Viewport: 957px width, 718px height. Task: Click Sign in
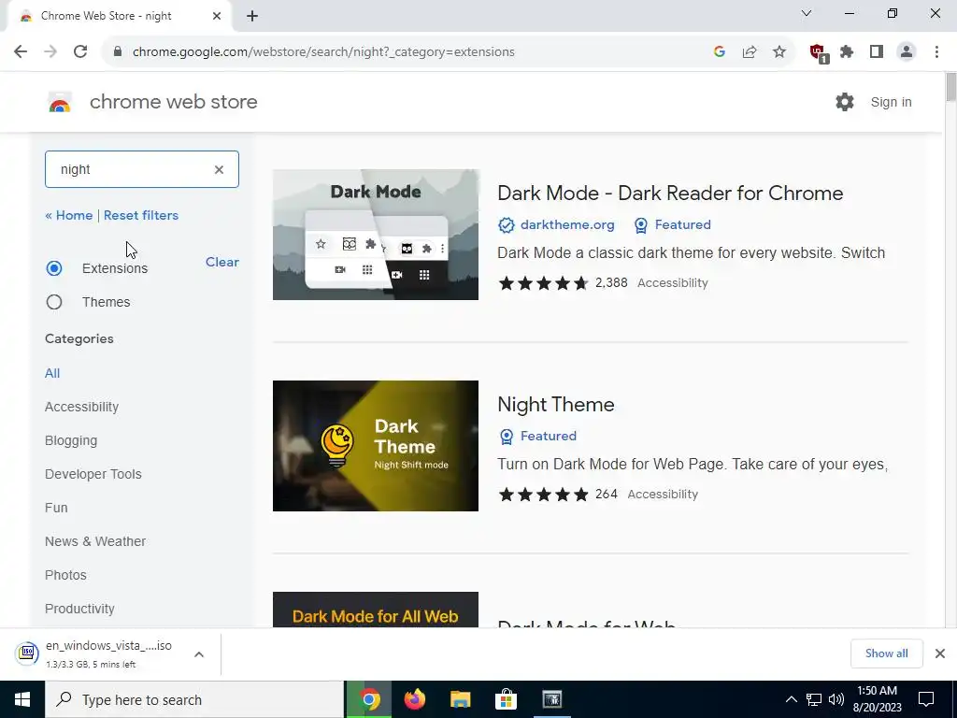coord(891,102)
